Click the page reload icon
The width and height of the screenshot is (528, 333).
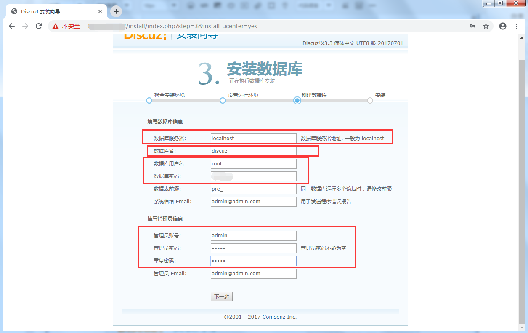click(39, 26)
